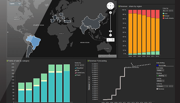
Task: Open Color by column dropdown in Revenue share chart
Action: pyautogui.click(x=165, y=11)
